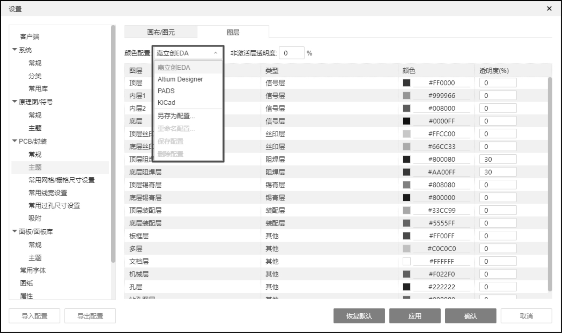Open color swatch for 底层 #0000FF
Screen dimensions: 562x333
point(406,121)
